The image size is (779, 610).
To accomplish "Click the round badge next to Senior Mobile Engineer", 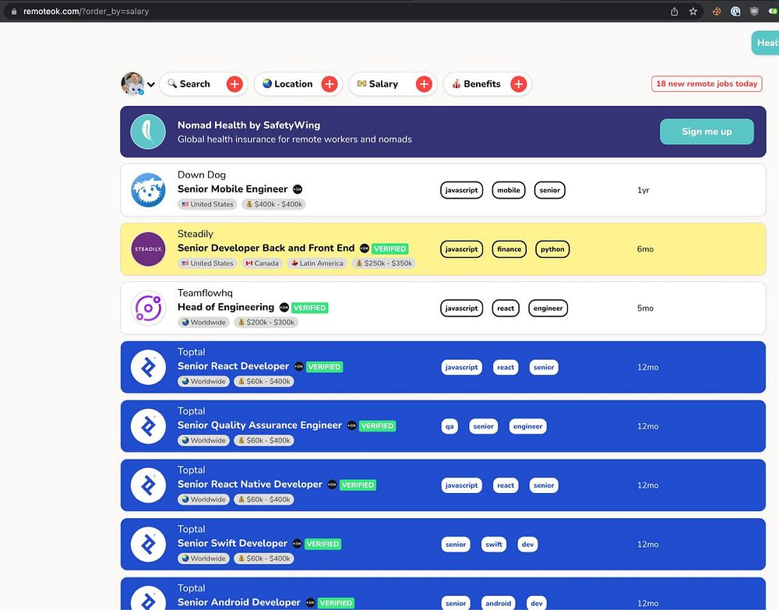I will (298, 189).
